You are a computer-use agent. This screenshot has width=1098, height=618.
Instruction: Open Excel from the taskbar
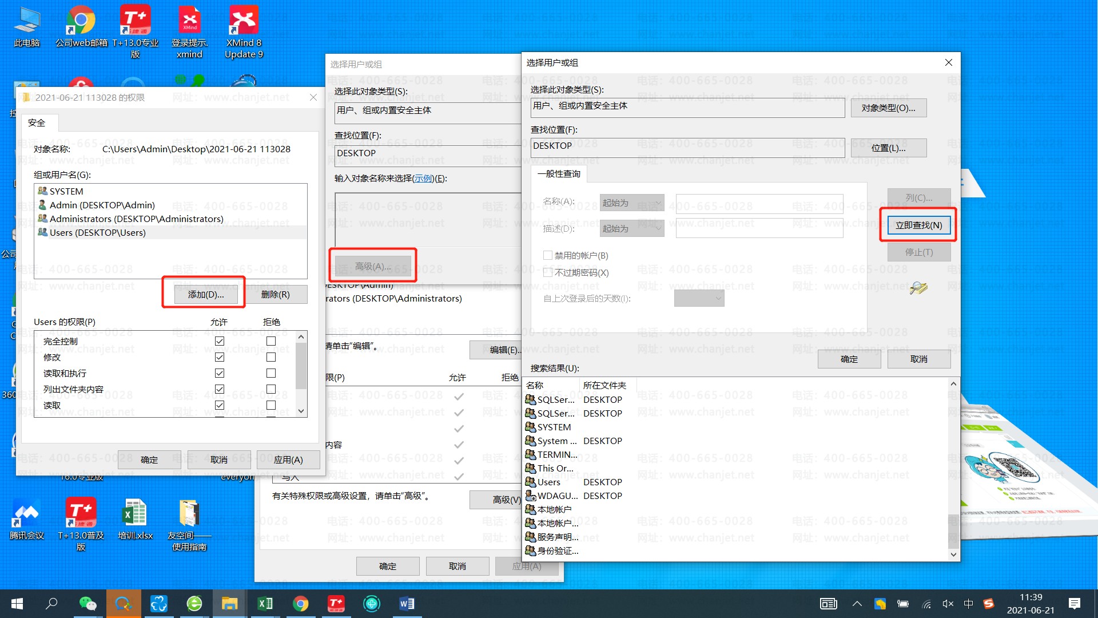[265, 604]
